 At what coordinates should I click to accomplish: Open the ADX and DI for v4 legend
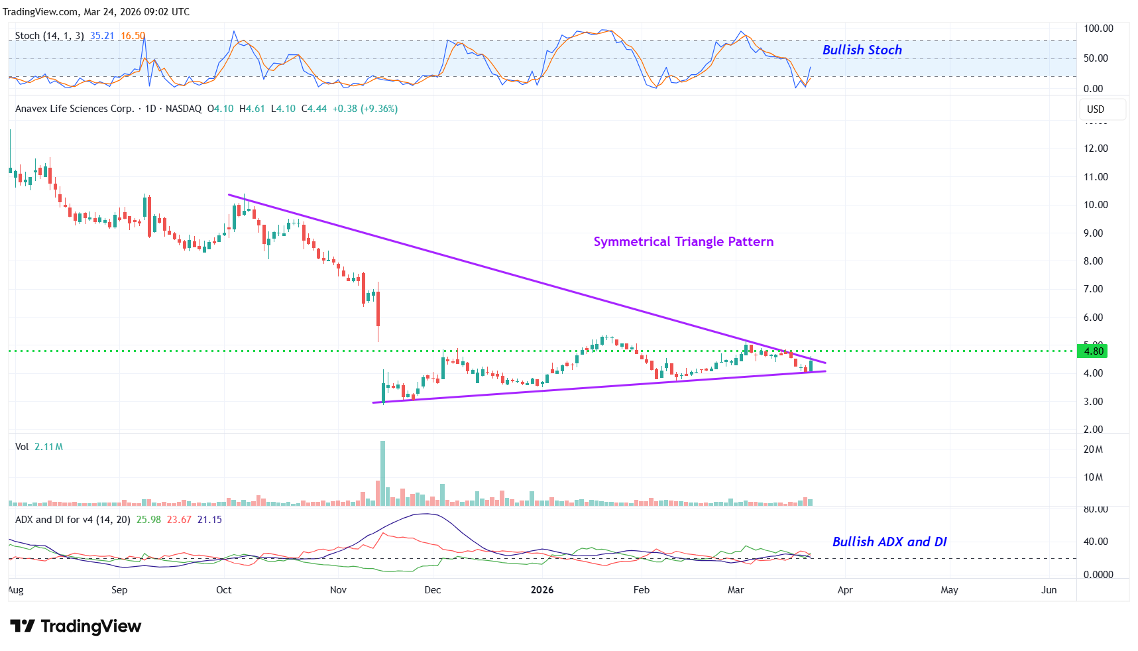72,520
